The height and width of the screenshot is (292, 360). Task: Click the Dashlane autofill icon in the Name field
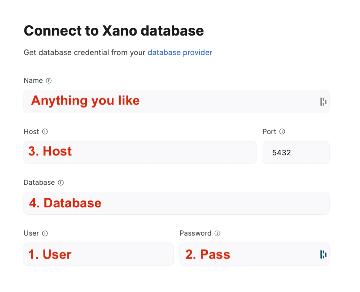pos(323,101)
